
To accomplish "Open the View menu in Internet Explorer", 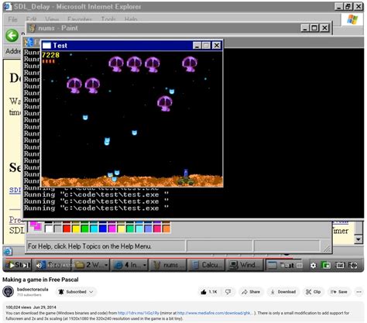I will click(x=52, y=19).
